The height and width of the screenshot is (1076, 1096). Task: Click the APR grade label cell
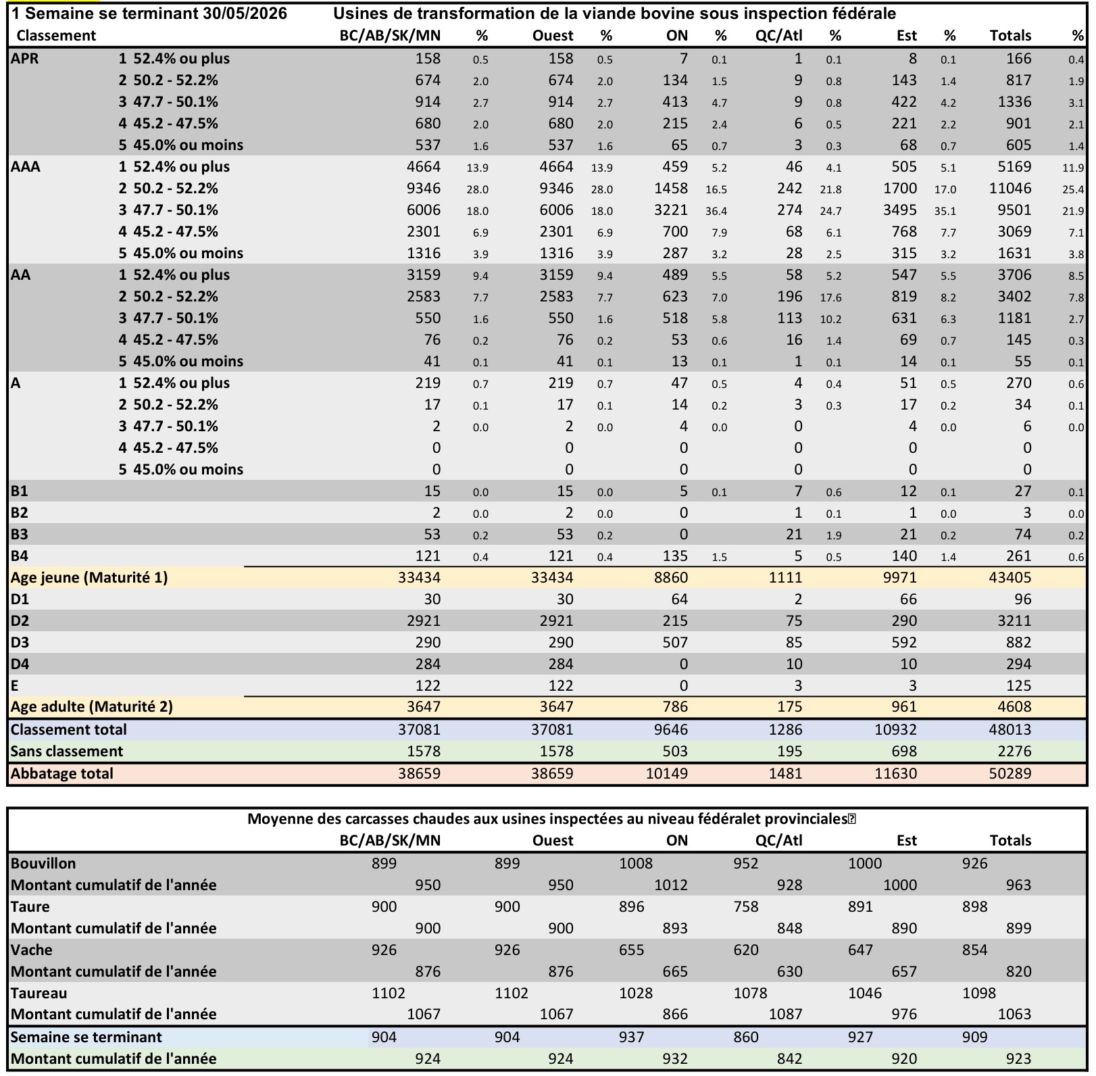[x=25, y=59]
